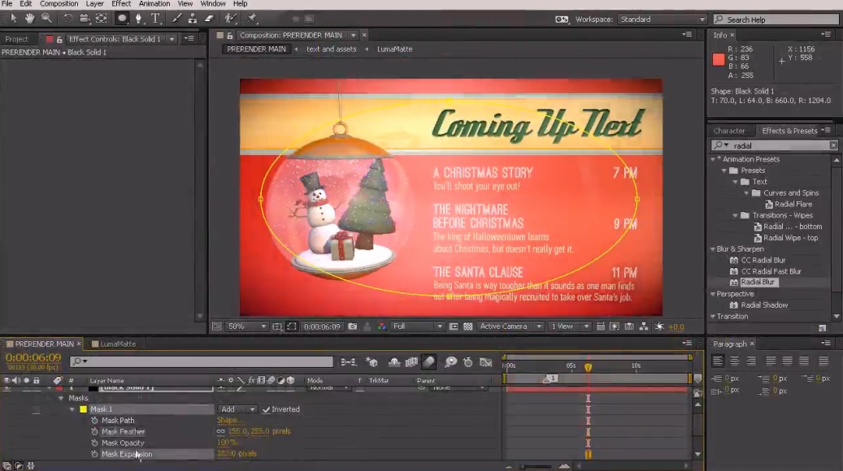Select the Selection arrow tool
Image resolution: width=843 pixels, height=471 pixels.
[14, 19]
